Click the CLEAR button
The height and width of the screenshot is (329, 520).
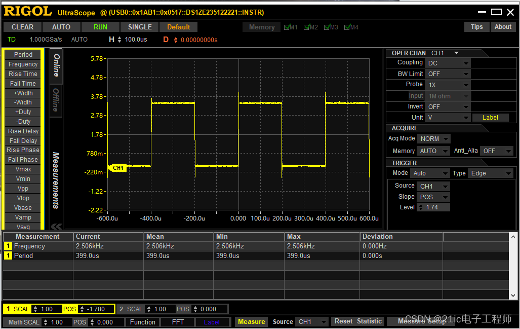tap(23, 27)
